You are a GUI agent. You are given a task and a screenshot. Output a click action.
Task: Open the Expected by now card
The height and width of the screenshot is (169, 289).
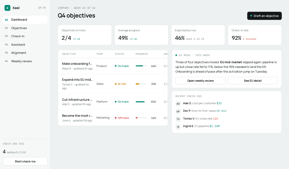click(x=198, y=35)
